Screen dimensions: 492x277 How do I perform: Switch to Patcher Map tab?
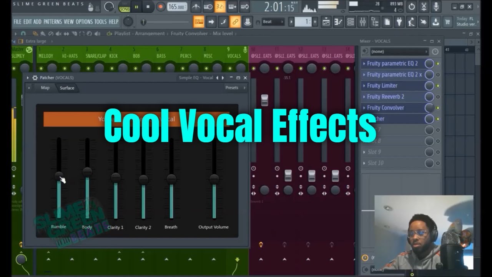pos(45,88)
